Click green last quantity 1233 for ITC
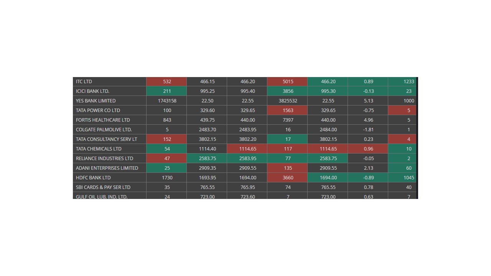Screen dimensions: 491x276 click(402, 82)
